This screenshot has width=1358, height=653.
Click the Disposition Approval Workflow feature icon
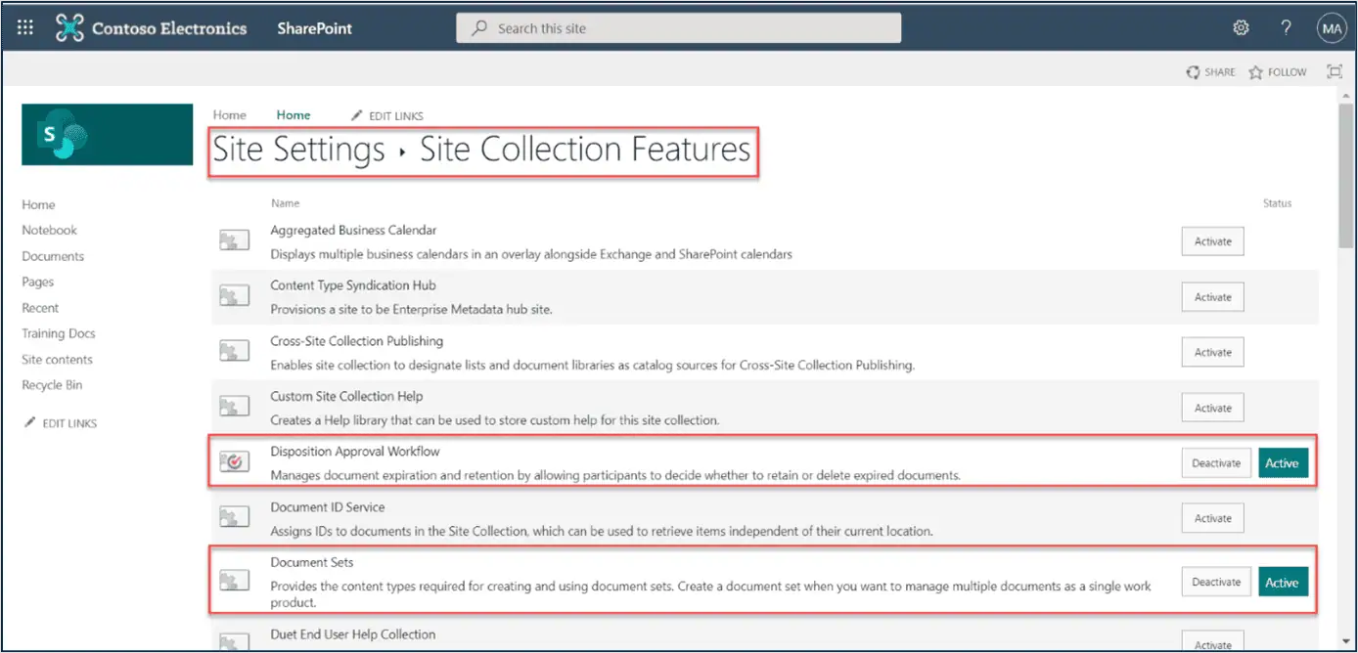pos(234,462)
